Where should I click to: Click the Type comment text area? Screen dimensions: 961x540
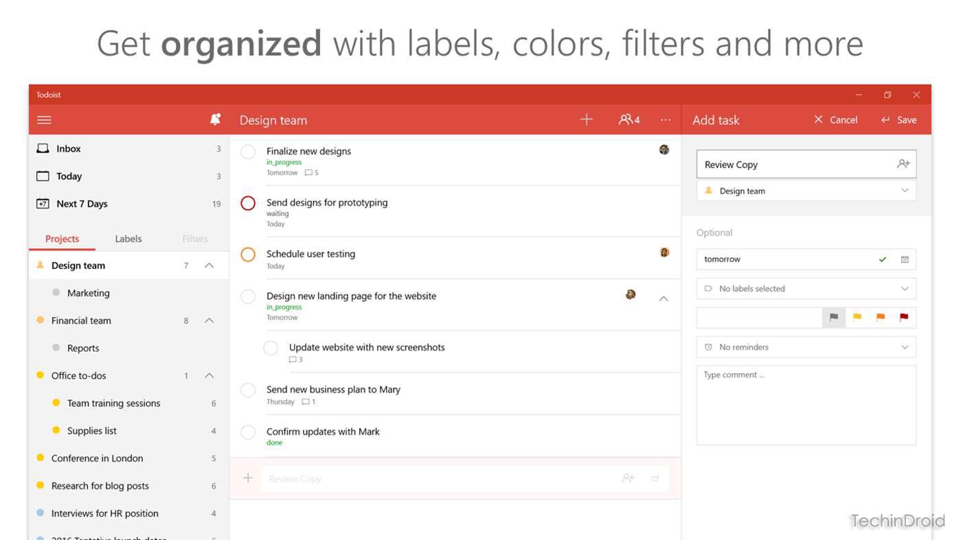coord(806,405)
